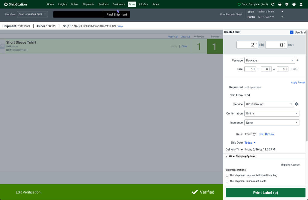Expand the Service UPS Ground dropdown
Viewport: 308px width, 200px height.
click(x=269, y=104)
